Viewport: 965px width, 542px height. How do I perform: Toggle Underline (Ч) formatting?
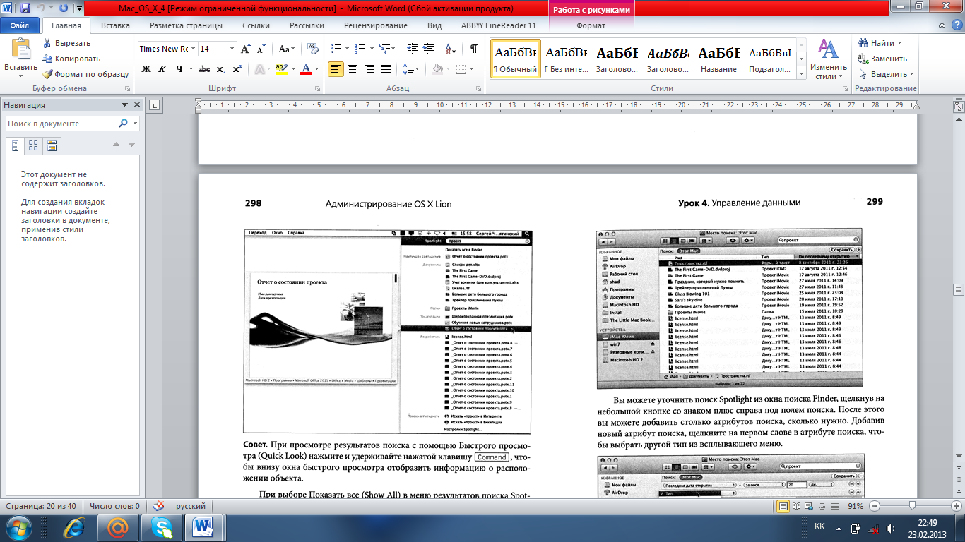[x=179, y=69]
